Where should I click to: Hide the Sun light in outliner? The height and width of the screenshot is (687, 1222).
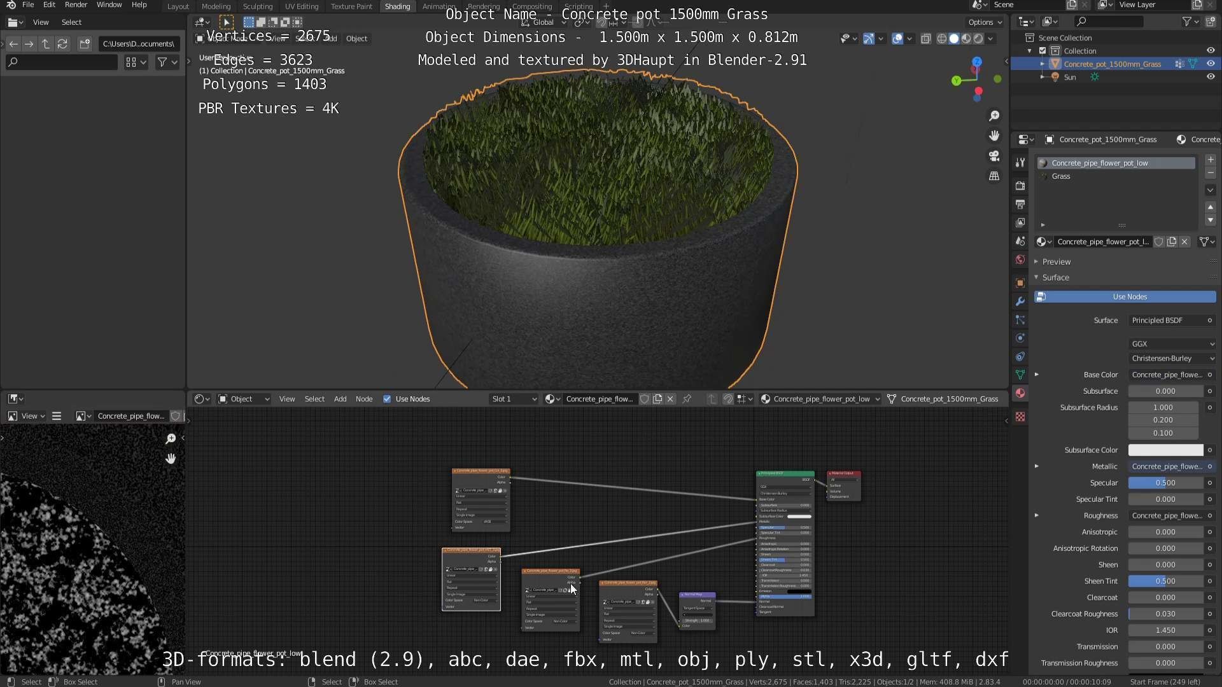click(x=1211, y=77)
